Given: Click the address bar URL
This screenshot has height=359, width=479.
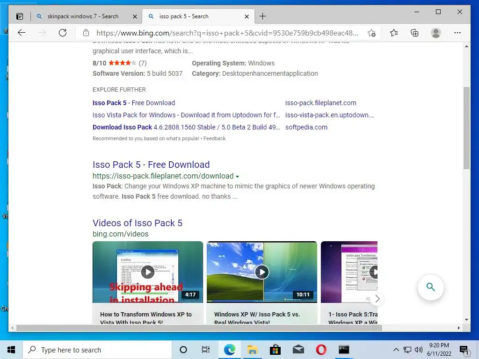Looking at the screenshot, I should (227, 33).
